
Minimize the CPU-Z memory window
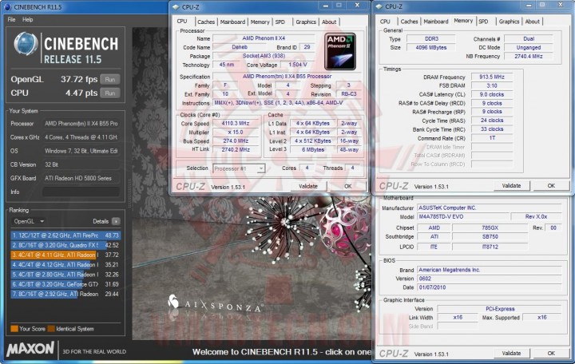pyautogui.click(x=529, y=5)
